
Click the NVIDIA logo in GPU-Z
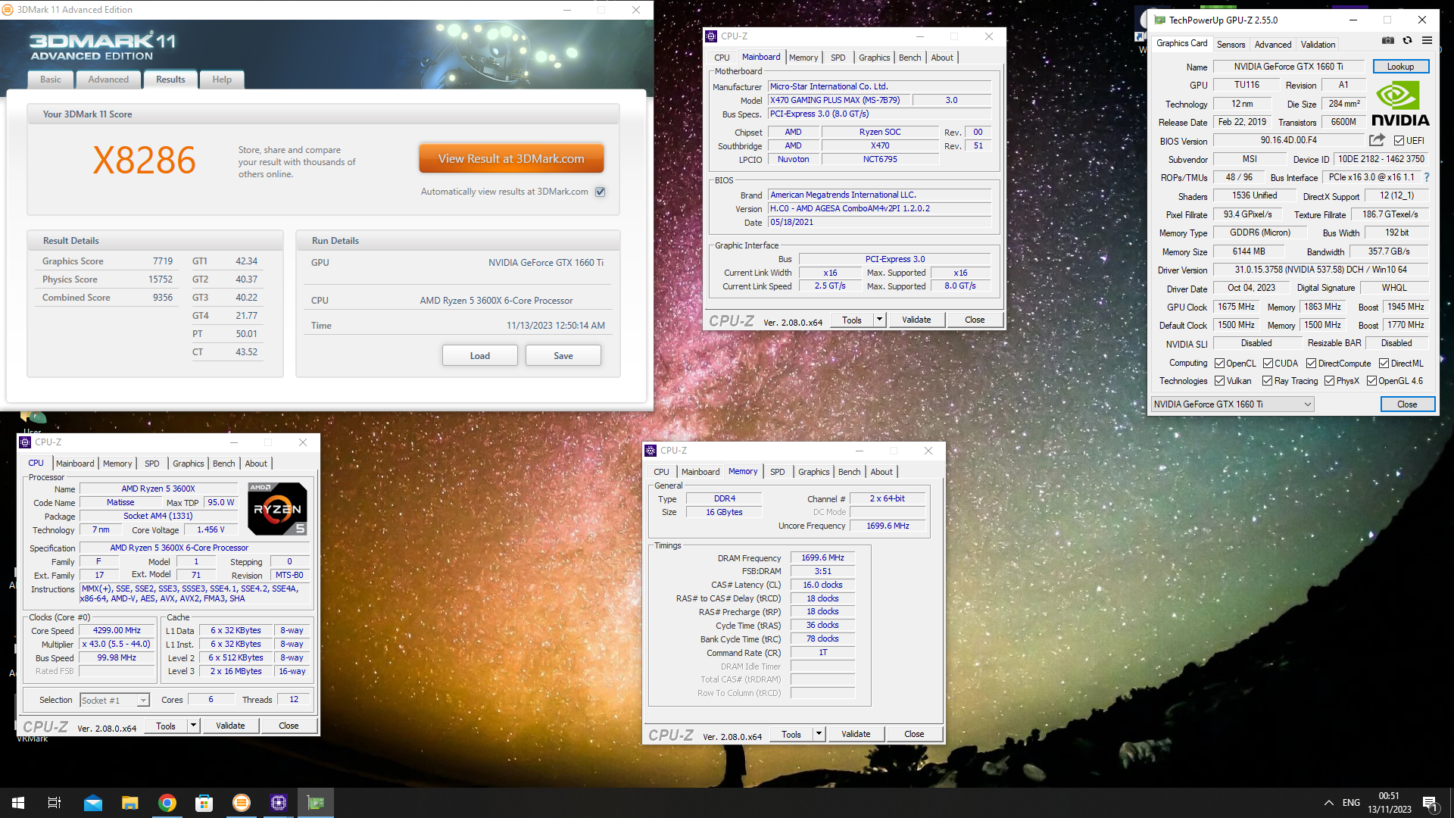click(x=1400, y=105)
